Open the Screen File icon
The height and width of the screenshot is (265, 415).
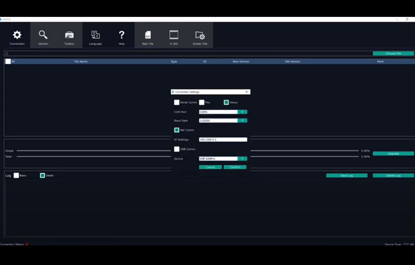[x=200, y=35]
